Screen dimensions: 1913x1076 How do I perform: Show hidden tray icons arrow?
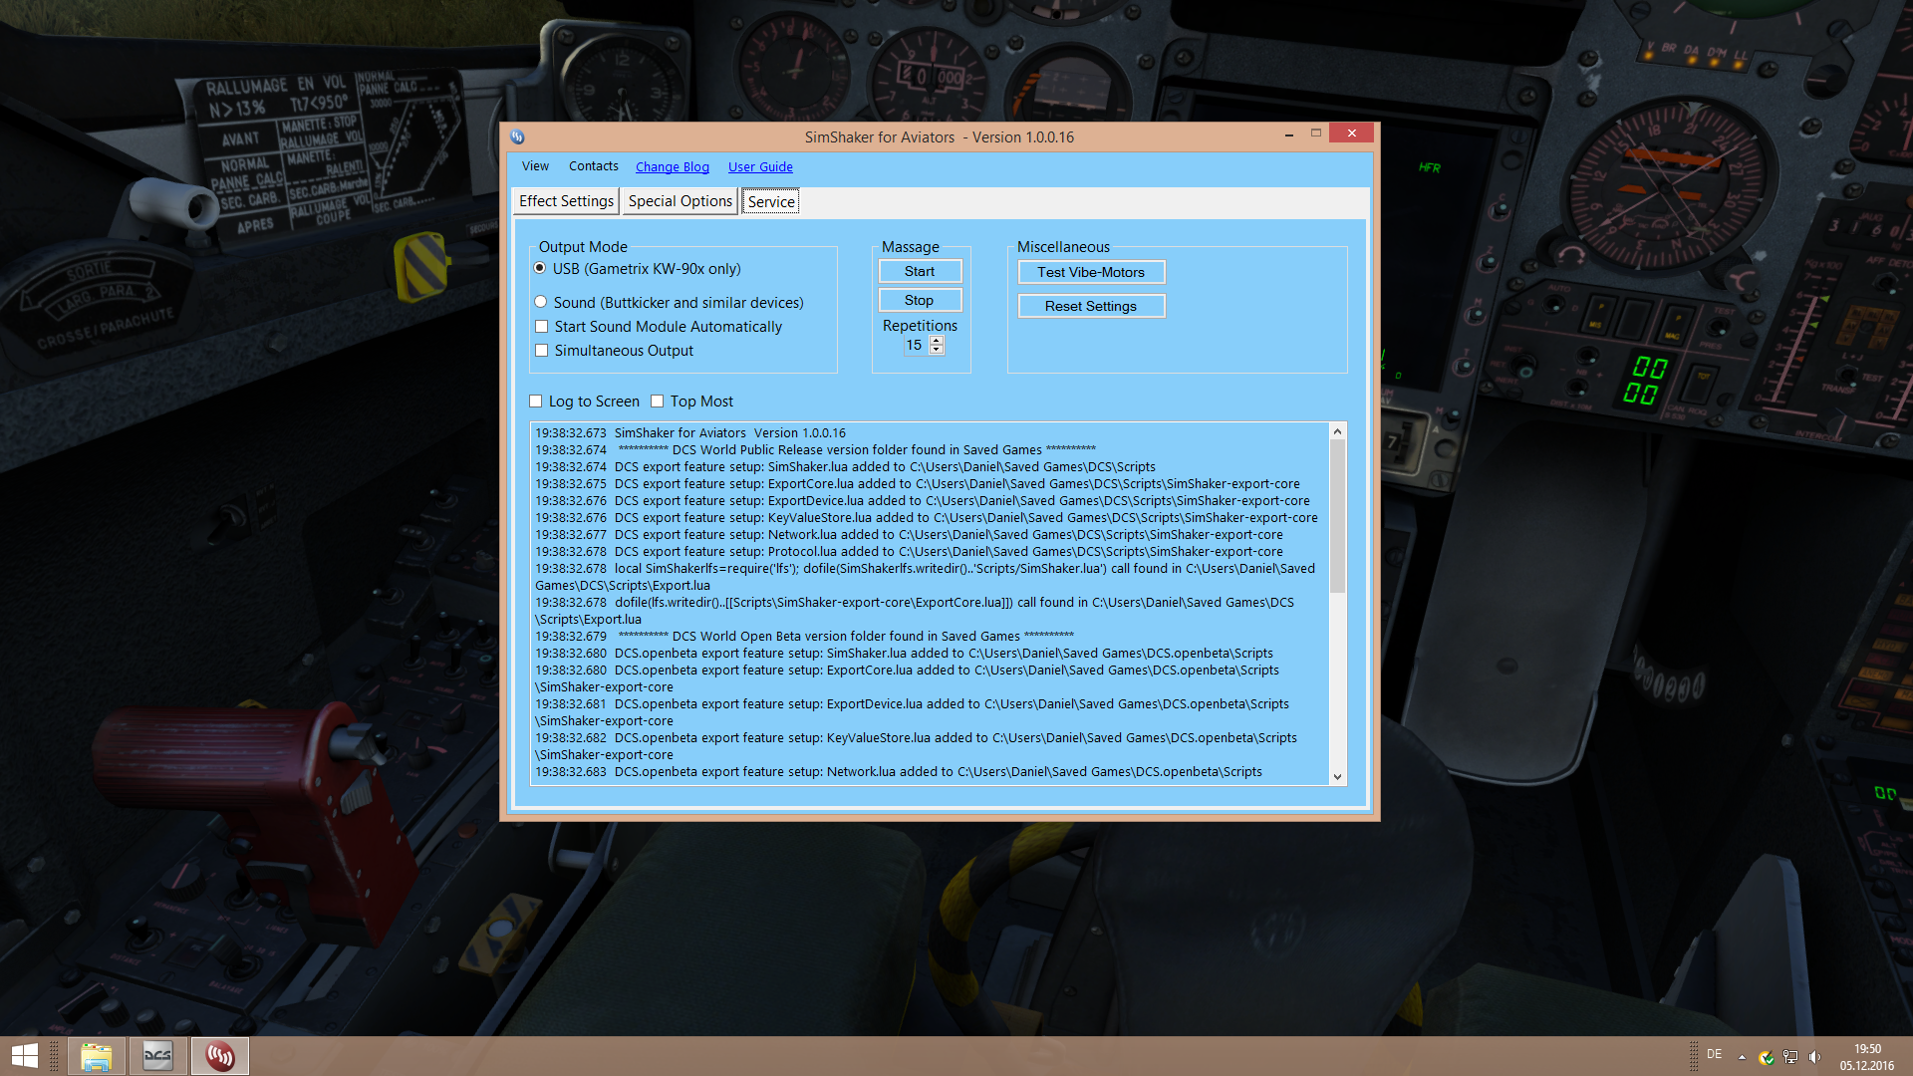(1742, 1057)
